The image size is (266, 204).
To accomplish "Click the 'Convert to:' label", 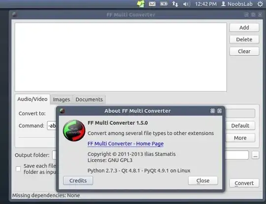I will 32,113.
